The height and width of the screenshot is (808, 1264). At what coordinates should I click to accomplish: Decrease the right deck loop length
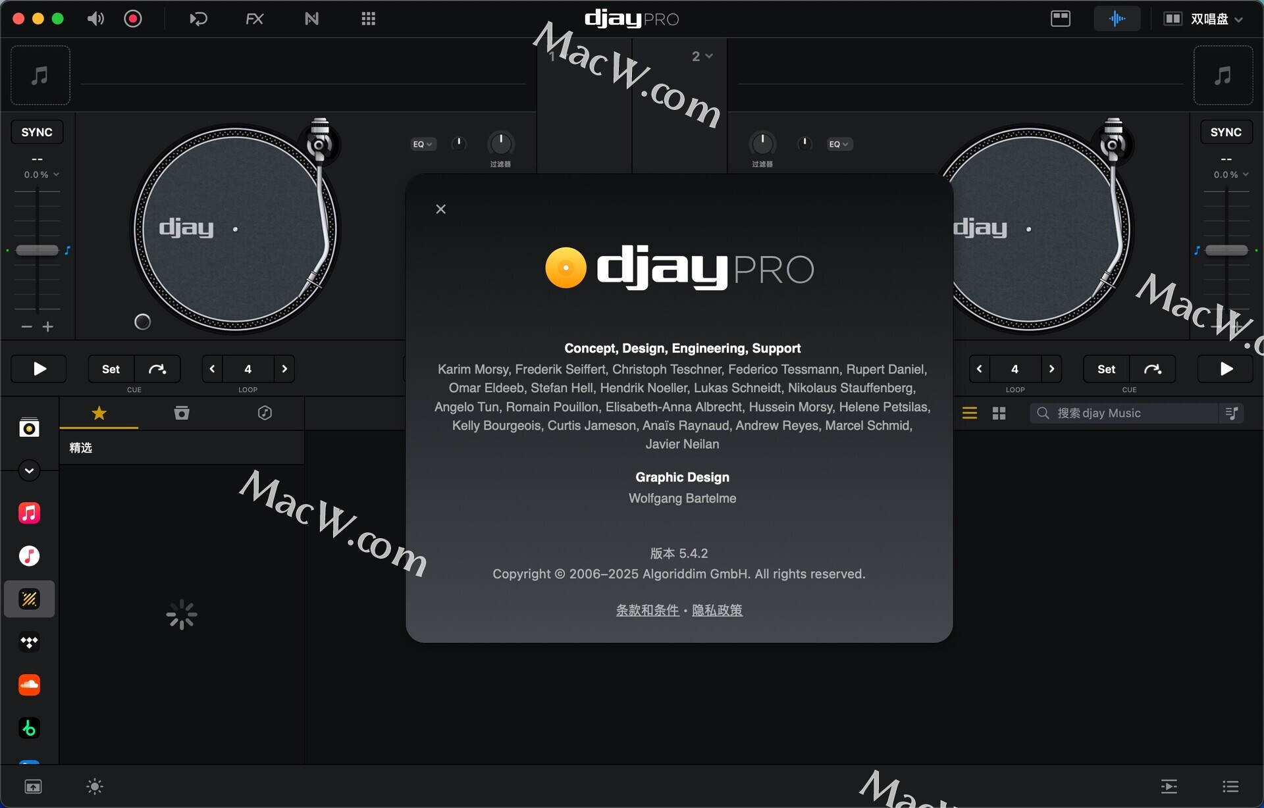(979, 369)
